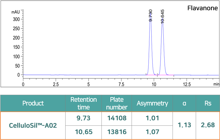The height and width of the screenshot is (140, 220).
Task: Select the α value 1.13
Action: click(x=184, y=125)
